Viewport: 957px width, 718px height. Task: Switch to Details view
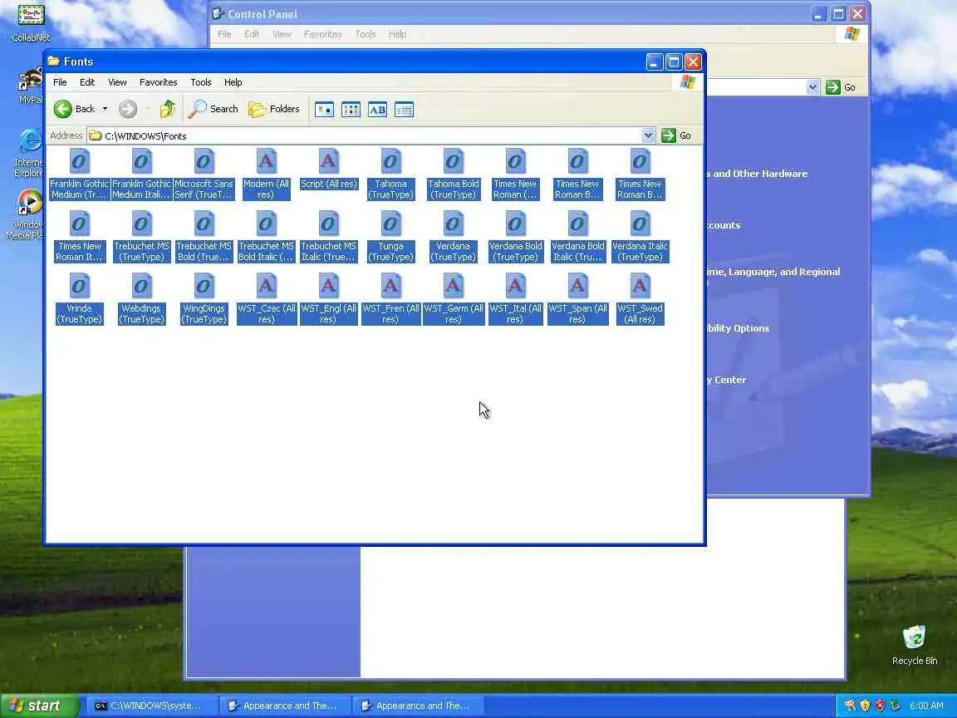404,110
